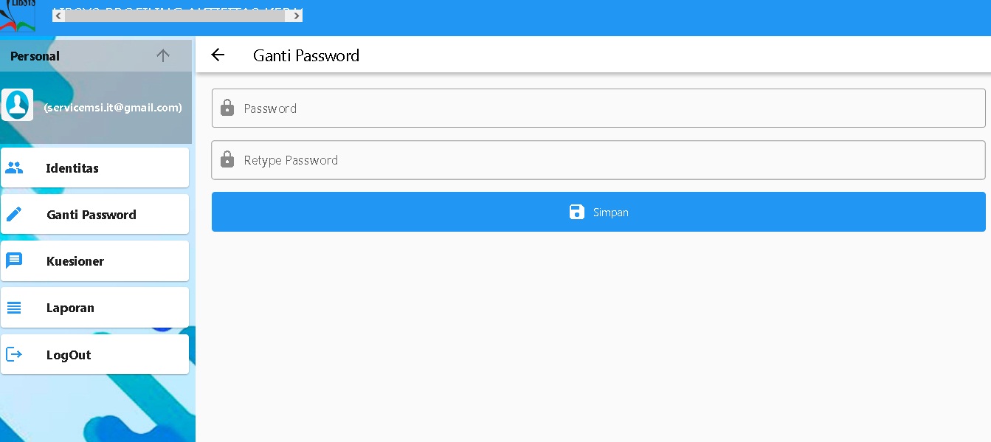Viewport: 991px width, 442px height.
Task: Collapse the Personal panel with the up arrow
Action: 163,55
